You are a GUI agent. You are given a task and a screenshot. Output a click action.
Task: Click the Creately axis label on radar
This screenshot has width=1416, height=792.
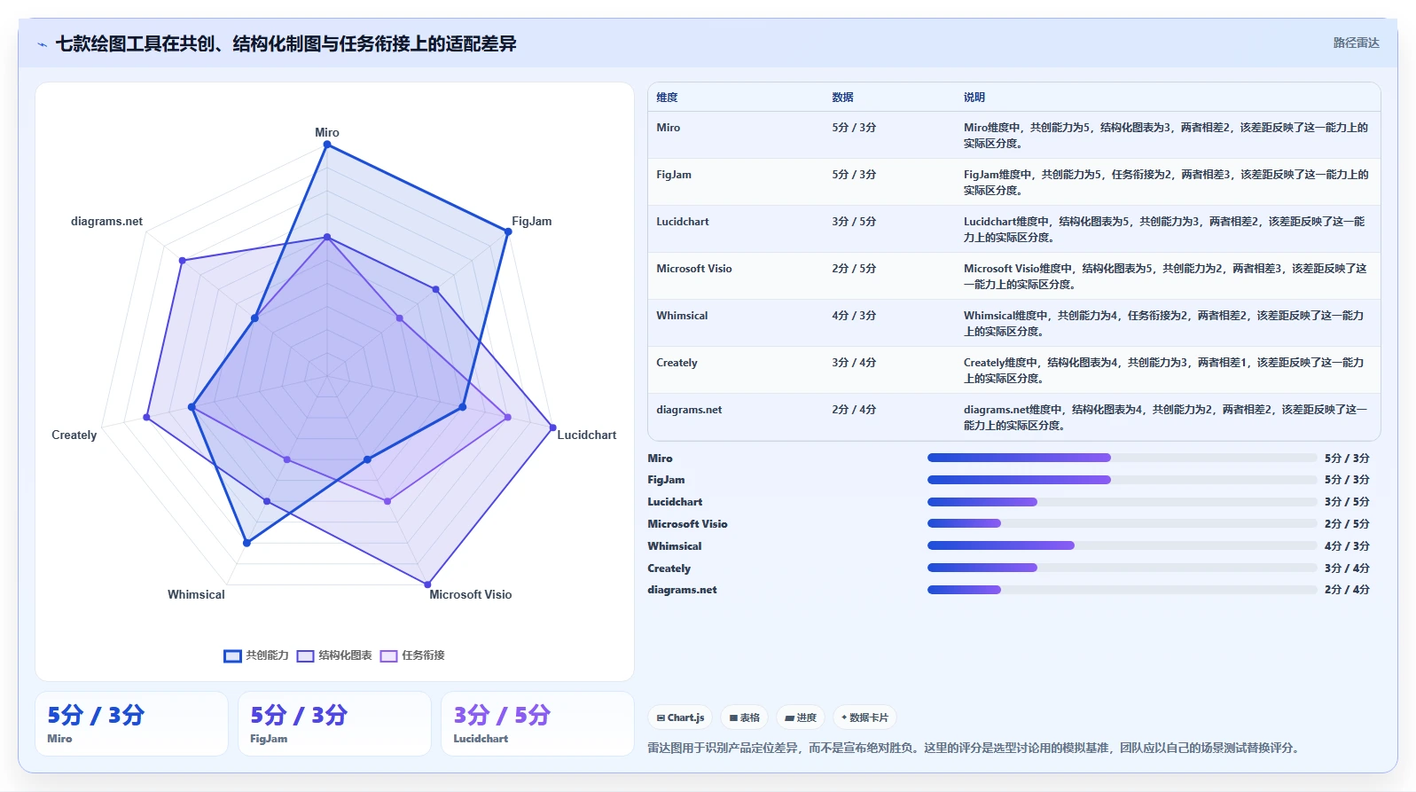(x=74, y=435)
